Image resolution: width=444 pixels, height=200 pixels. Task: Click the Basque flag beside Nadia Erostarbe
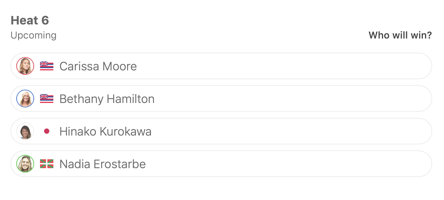(x=47, y=164)
